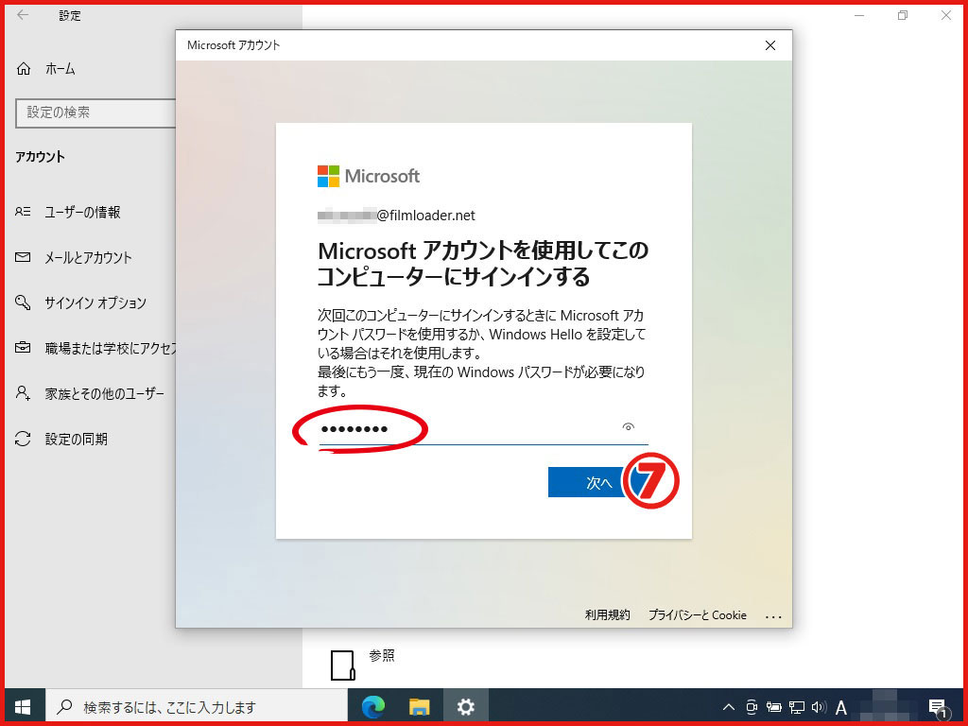Open File Explorer from the taskbar
This screenshot has height=726, width=968.
419,707
